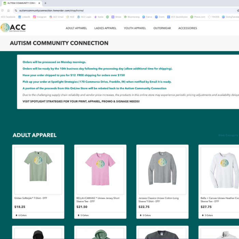
Task: Open the Gildan Softstyle T-Shirt thumbnail
Action: 38,171
